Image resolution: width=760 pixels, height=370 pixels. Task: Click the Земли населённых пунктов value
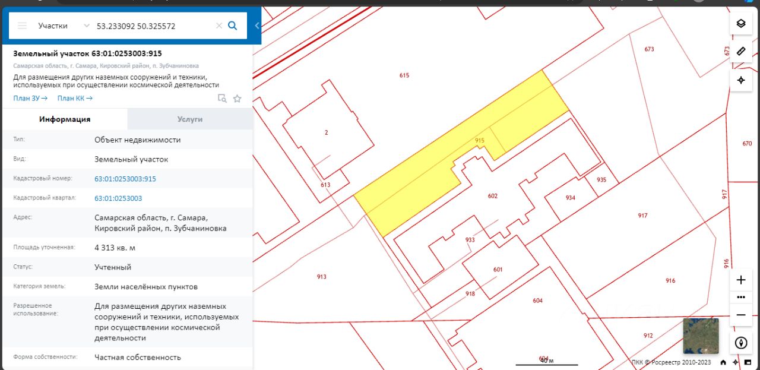coord(146,287)
